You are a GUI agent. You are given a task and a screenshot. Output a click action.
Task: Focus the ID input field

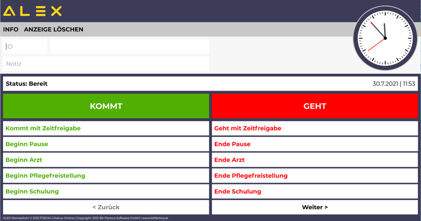[x=25, y=47]
